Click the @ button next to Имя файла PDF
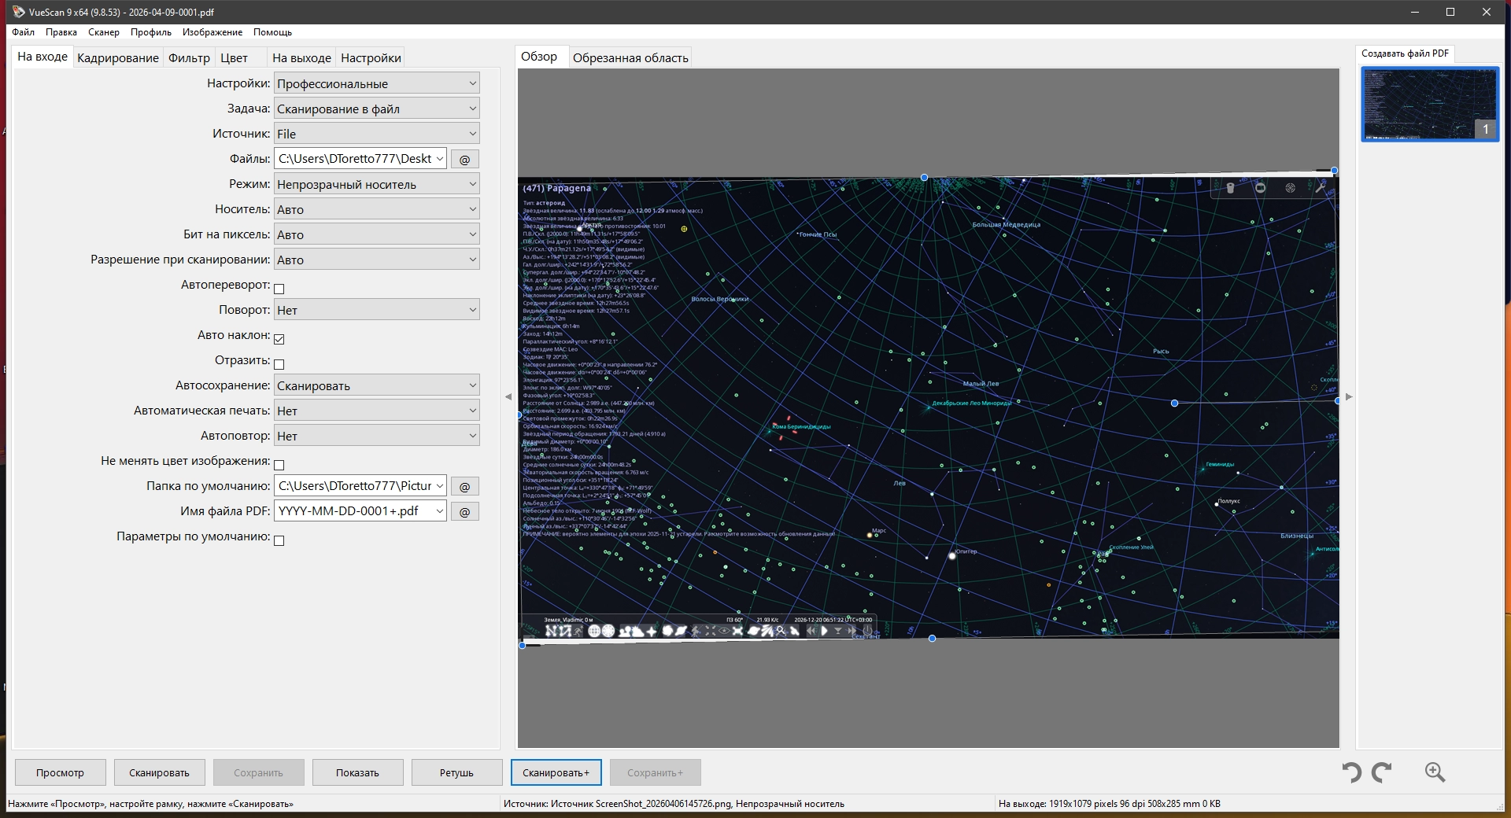Screen dimensions: 1511x818 (x=464, y=511)
